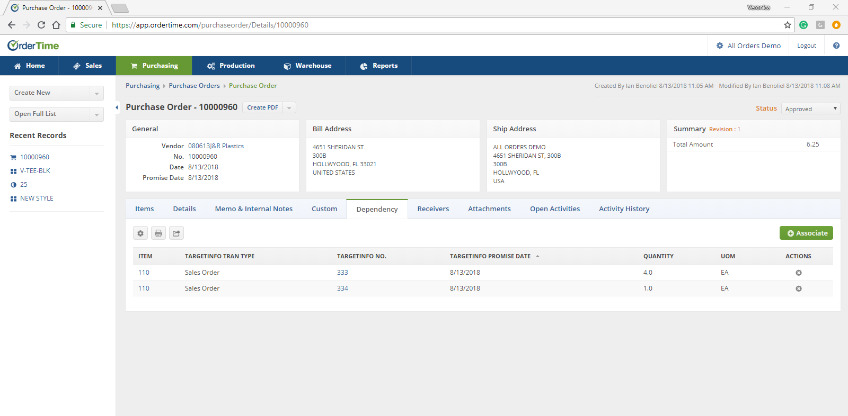Open recent record NEW STYLE
Screen dimensions: 848x416
click(37, 198)
